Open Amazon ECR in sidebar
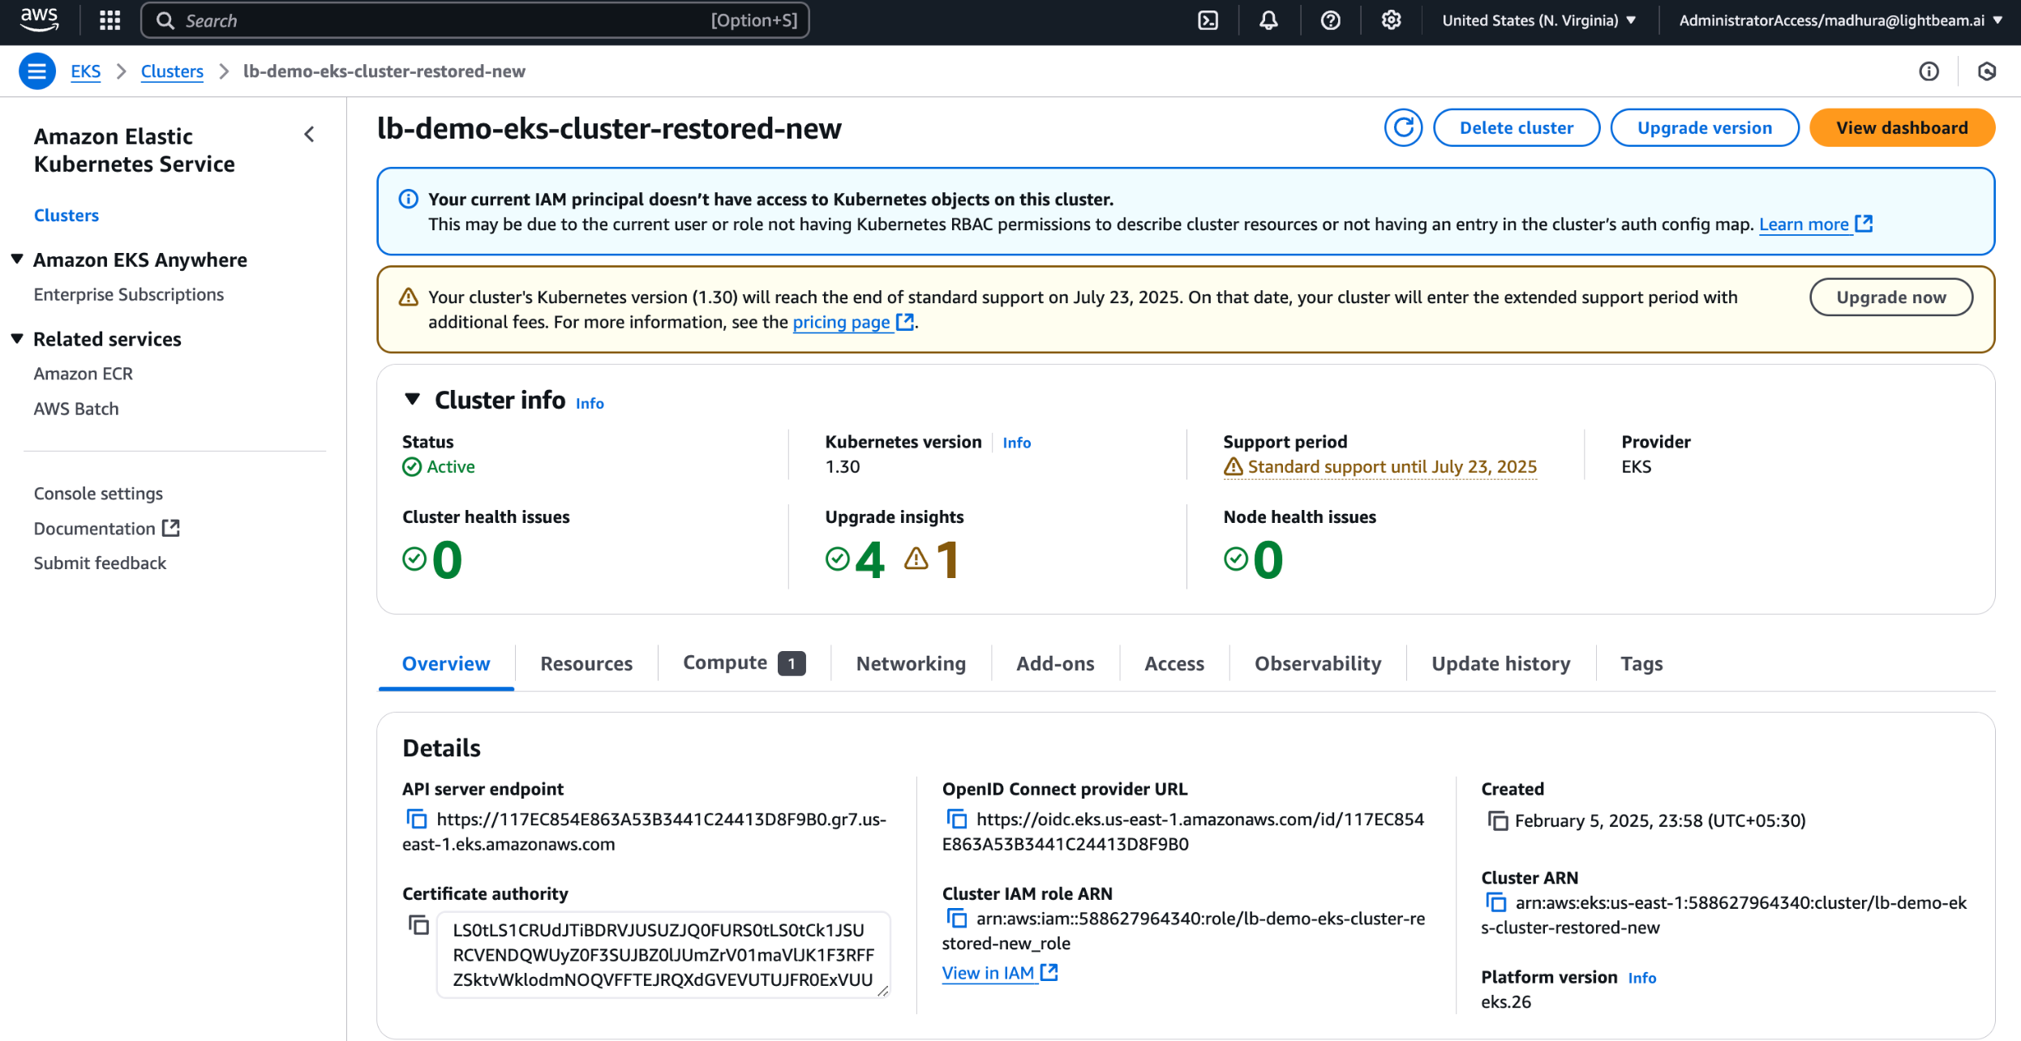The image size is (2021, 1041). [83, 374]
